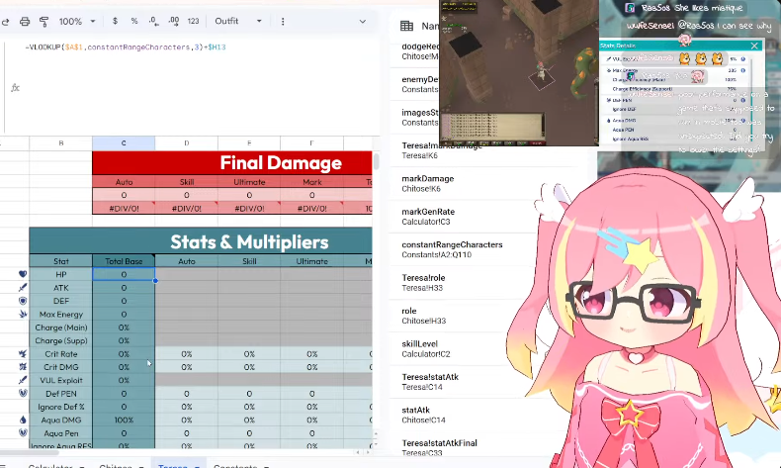Close the Stats Details panel
The height and width of the screenshot is (468, 781).
coord(754,46)
